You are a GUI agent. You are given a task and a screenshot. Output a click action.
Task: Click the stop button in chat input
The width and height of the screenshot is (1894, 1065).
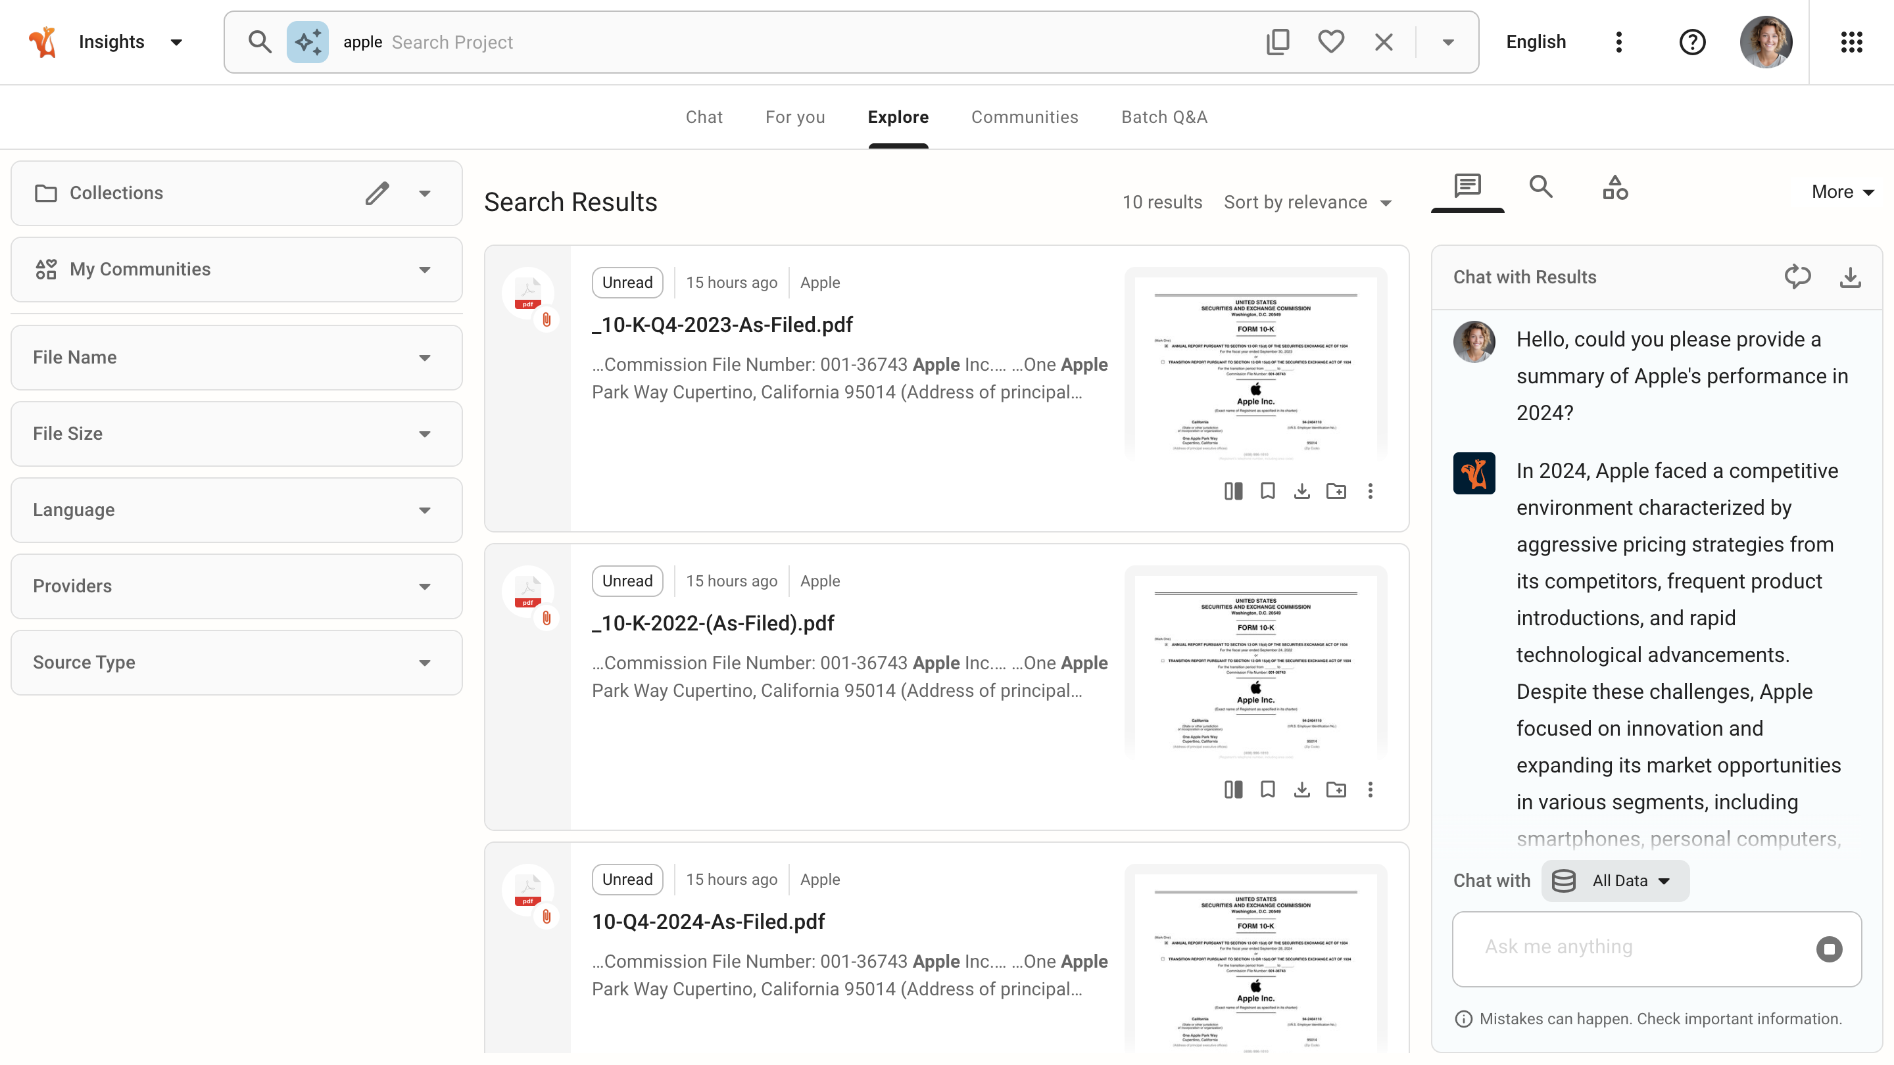point(1828,949)
